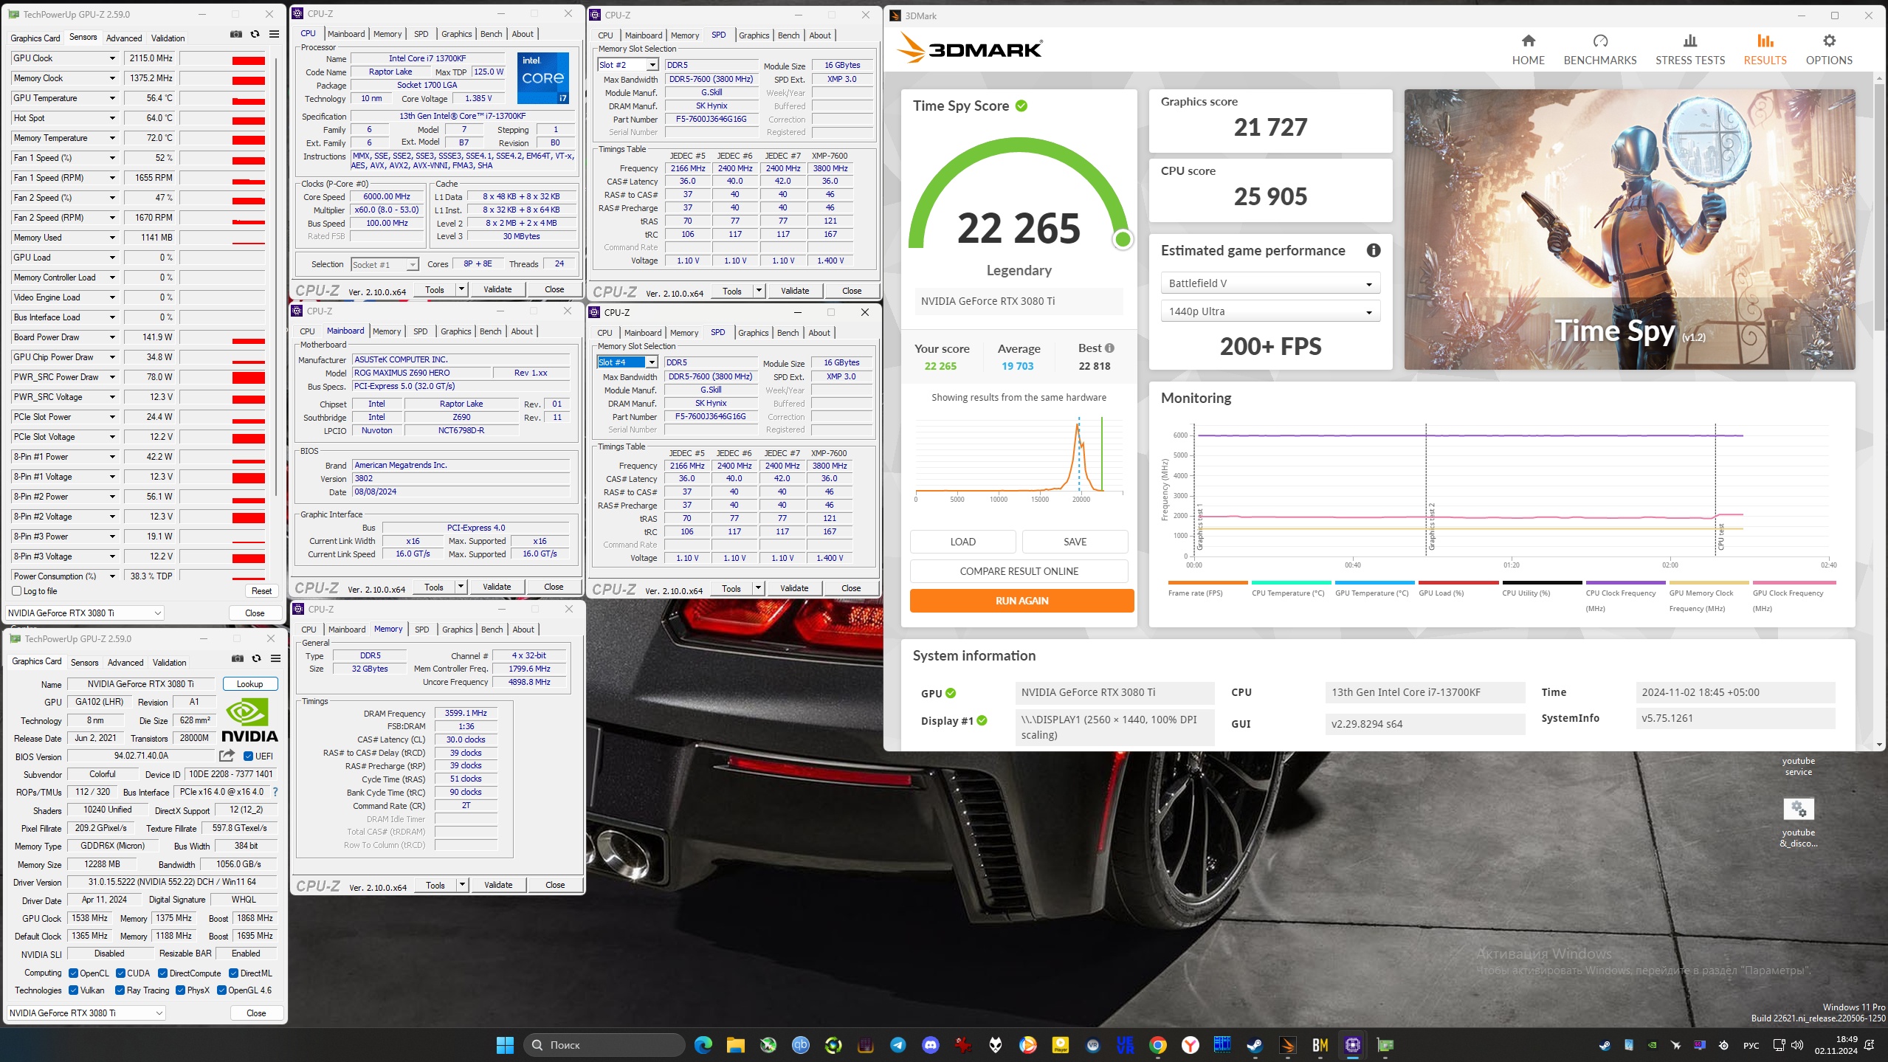Image resolution: width=1888 pixels, height=1062 pixels.
Task: Open Graphics tab in CPU-Z Memory window
Action: coord(458,630)
